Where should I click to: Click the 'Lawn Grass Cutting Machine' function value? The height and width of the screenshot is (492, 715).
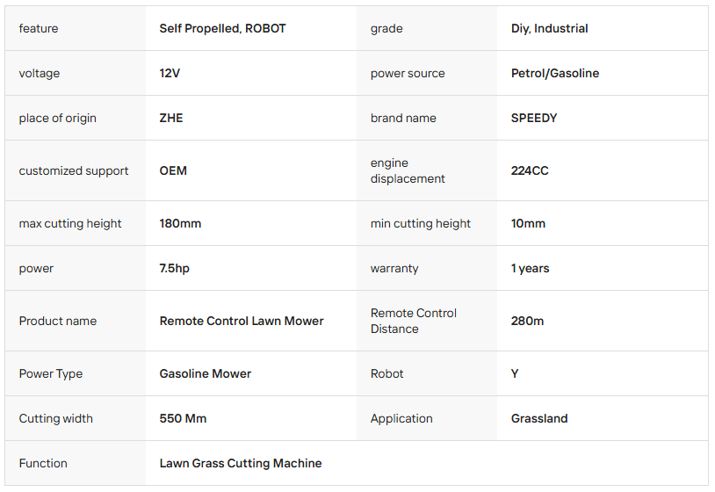tap(241, 463)
